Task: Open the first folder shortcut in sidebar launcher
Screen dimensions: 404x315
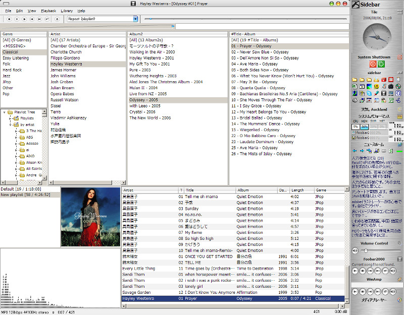Action: [x=355, y=80]
